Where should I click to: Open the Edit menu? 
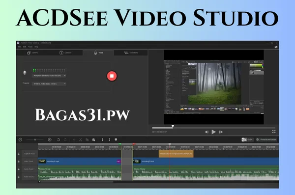tap(25, 47)
